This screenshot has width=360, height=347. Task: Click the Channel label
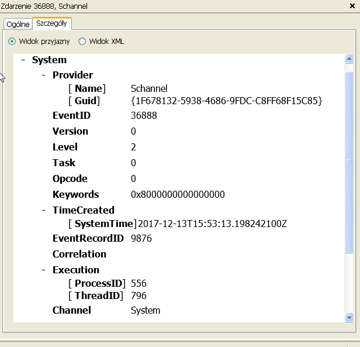[72, 311]
